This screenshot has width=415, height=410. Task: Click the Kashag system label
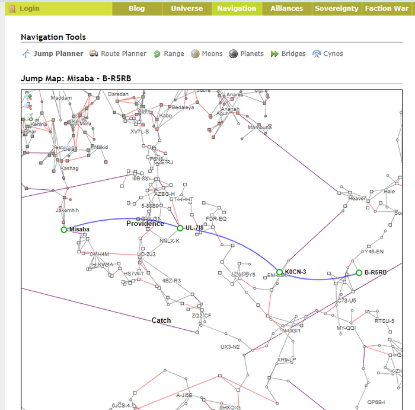pos(69,169)
